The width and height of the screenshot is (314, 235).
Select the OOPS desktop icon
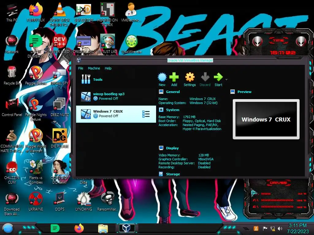[x=59, y=202]
